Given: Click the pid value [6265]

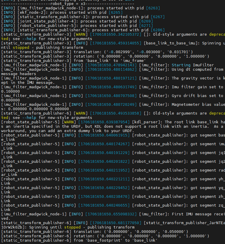Looking at the screenshot, I should (x=116, y=13).
